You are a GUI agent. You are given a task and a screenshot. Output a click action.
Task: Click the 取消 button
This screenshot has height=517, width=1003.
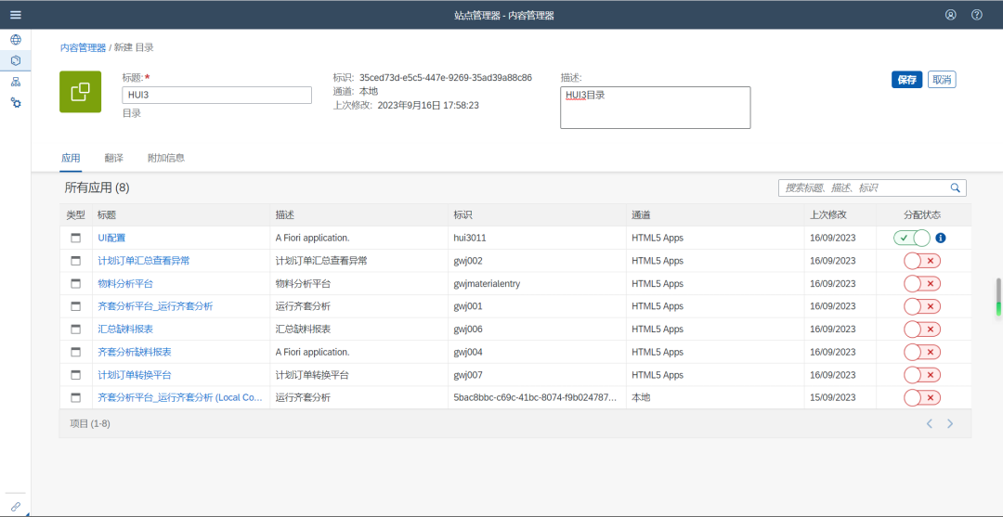(942, 80)
